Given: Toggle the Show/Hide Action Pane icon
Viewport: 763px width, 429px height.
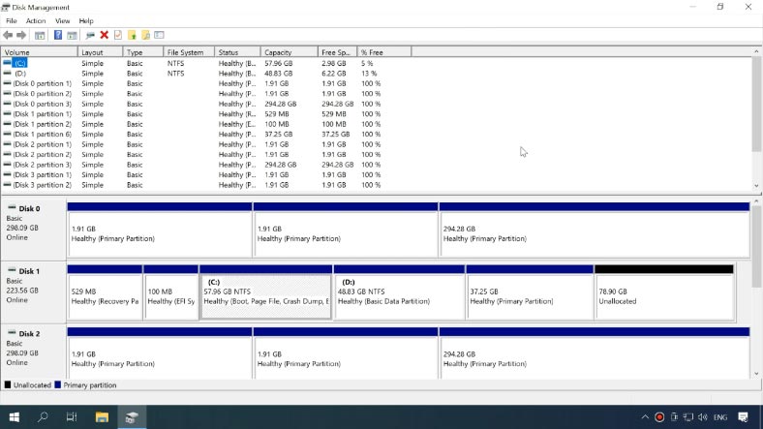Looking at the screenshot, I should [72, 35].
